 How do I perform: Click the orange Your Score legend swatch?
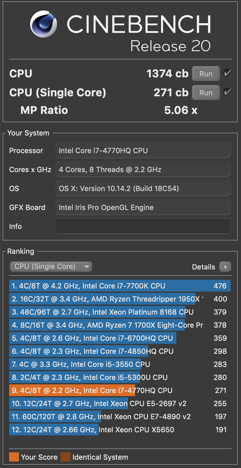coord(14,457)
